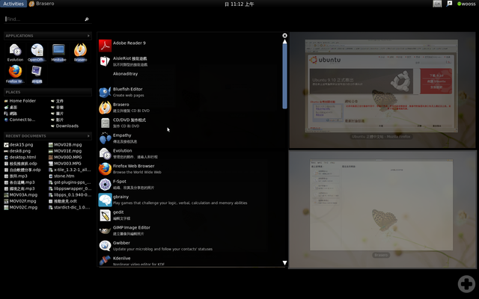Open recent document MOV00D.MPG

65,157
